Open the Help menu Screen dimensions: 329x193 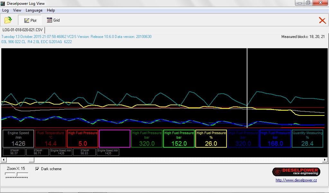51,10
